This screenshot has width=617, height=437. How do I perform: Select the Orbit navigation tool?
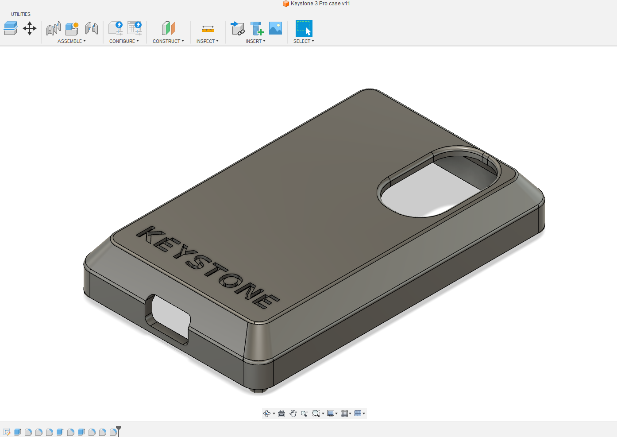point(267,414)
